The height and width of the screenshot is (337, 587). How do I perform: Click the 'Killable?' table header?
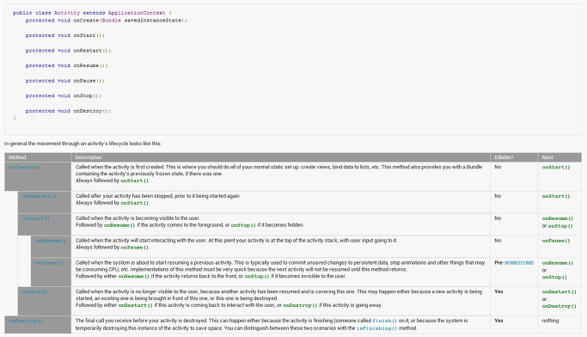pyautogui.click(x=504, y=157)
